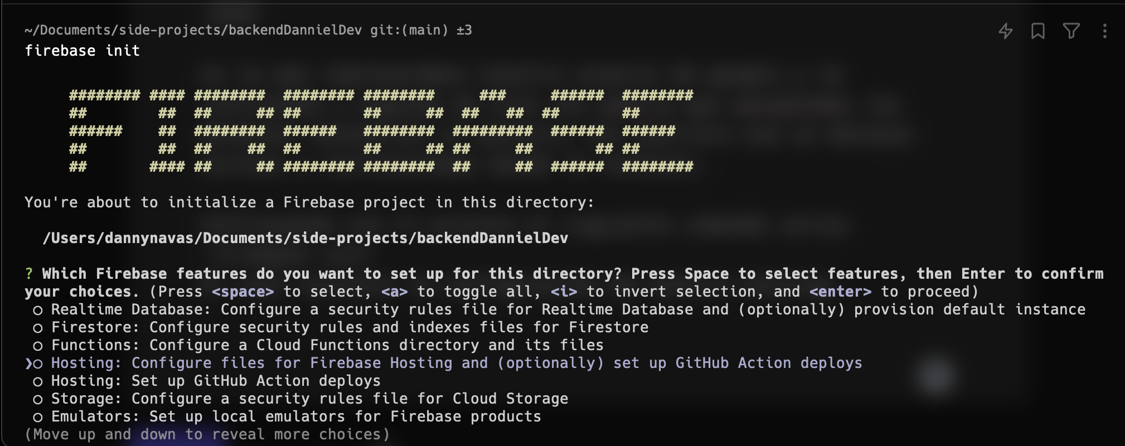1125x446 pixels.
Task: Click the green question mark prompt
Action: [x=29, y=274]
